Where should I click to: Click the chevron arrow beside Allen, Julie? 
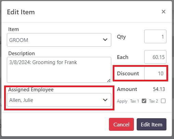point(105,100)
